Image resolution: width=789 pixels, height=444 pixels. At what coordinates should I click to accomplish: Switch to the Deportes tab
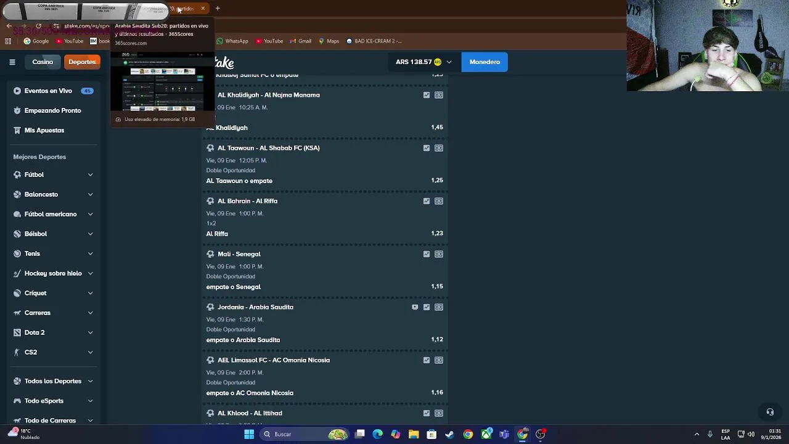pos(82,62)
